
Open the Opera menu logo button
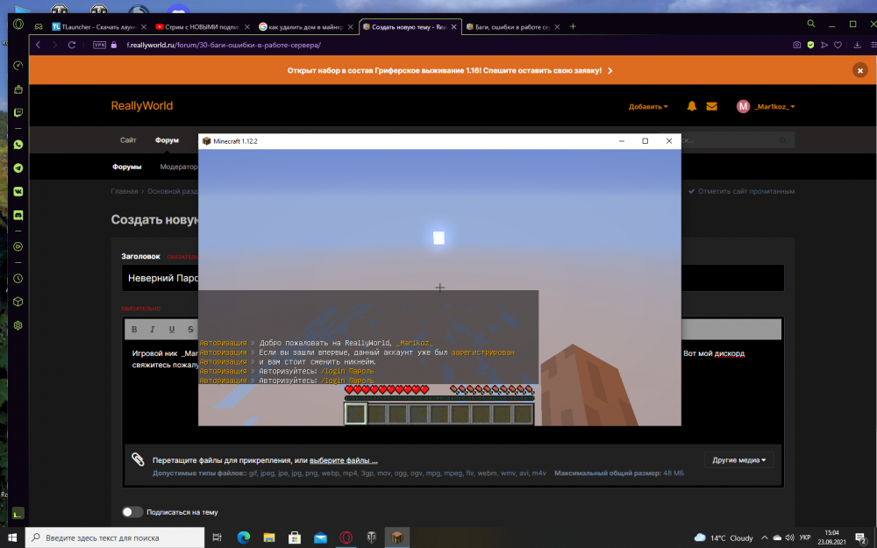click(x=18, y=25)
